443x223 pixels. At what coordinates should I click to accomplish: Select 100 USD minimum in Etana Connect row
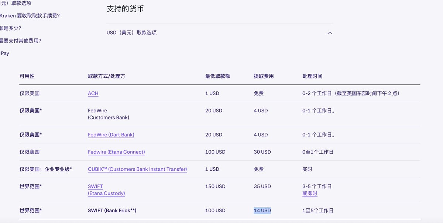pos(215,152)
